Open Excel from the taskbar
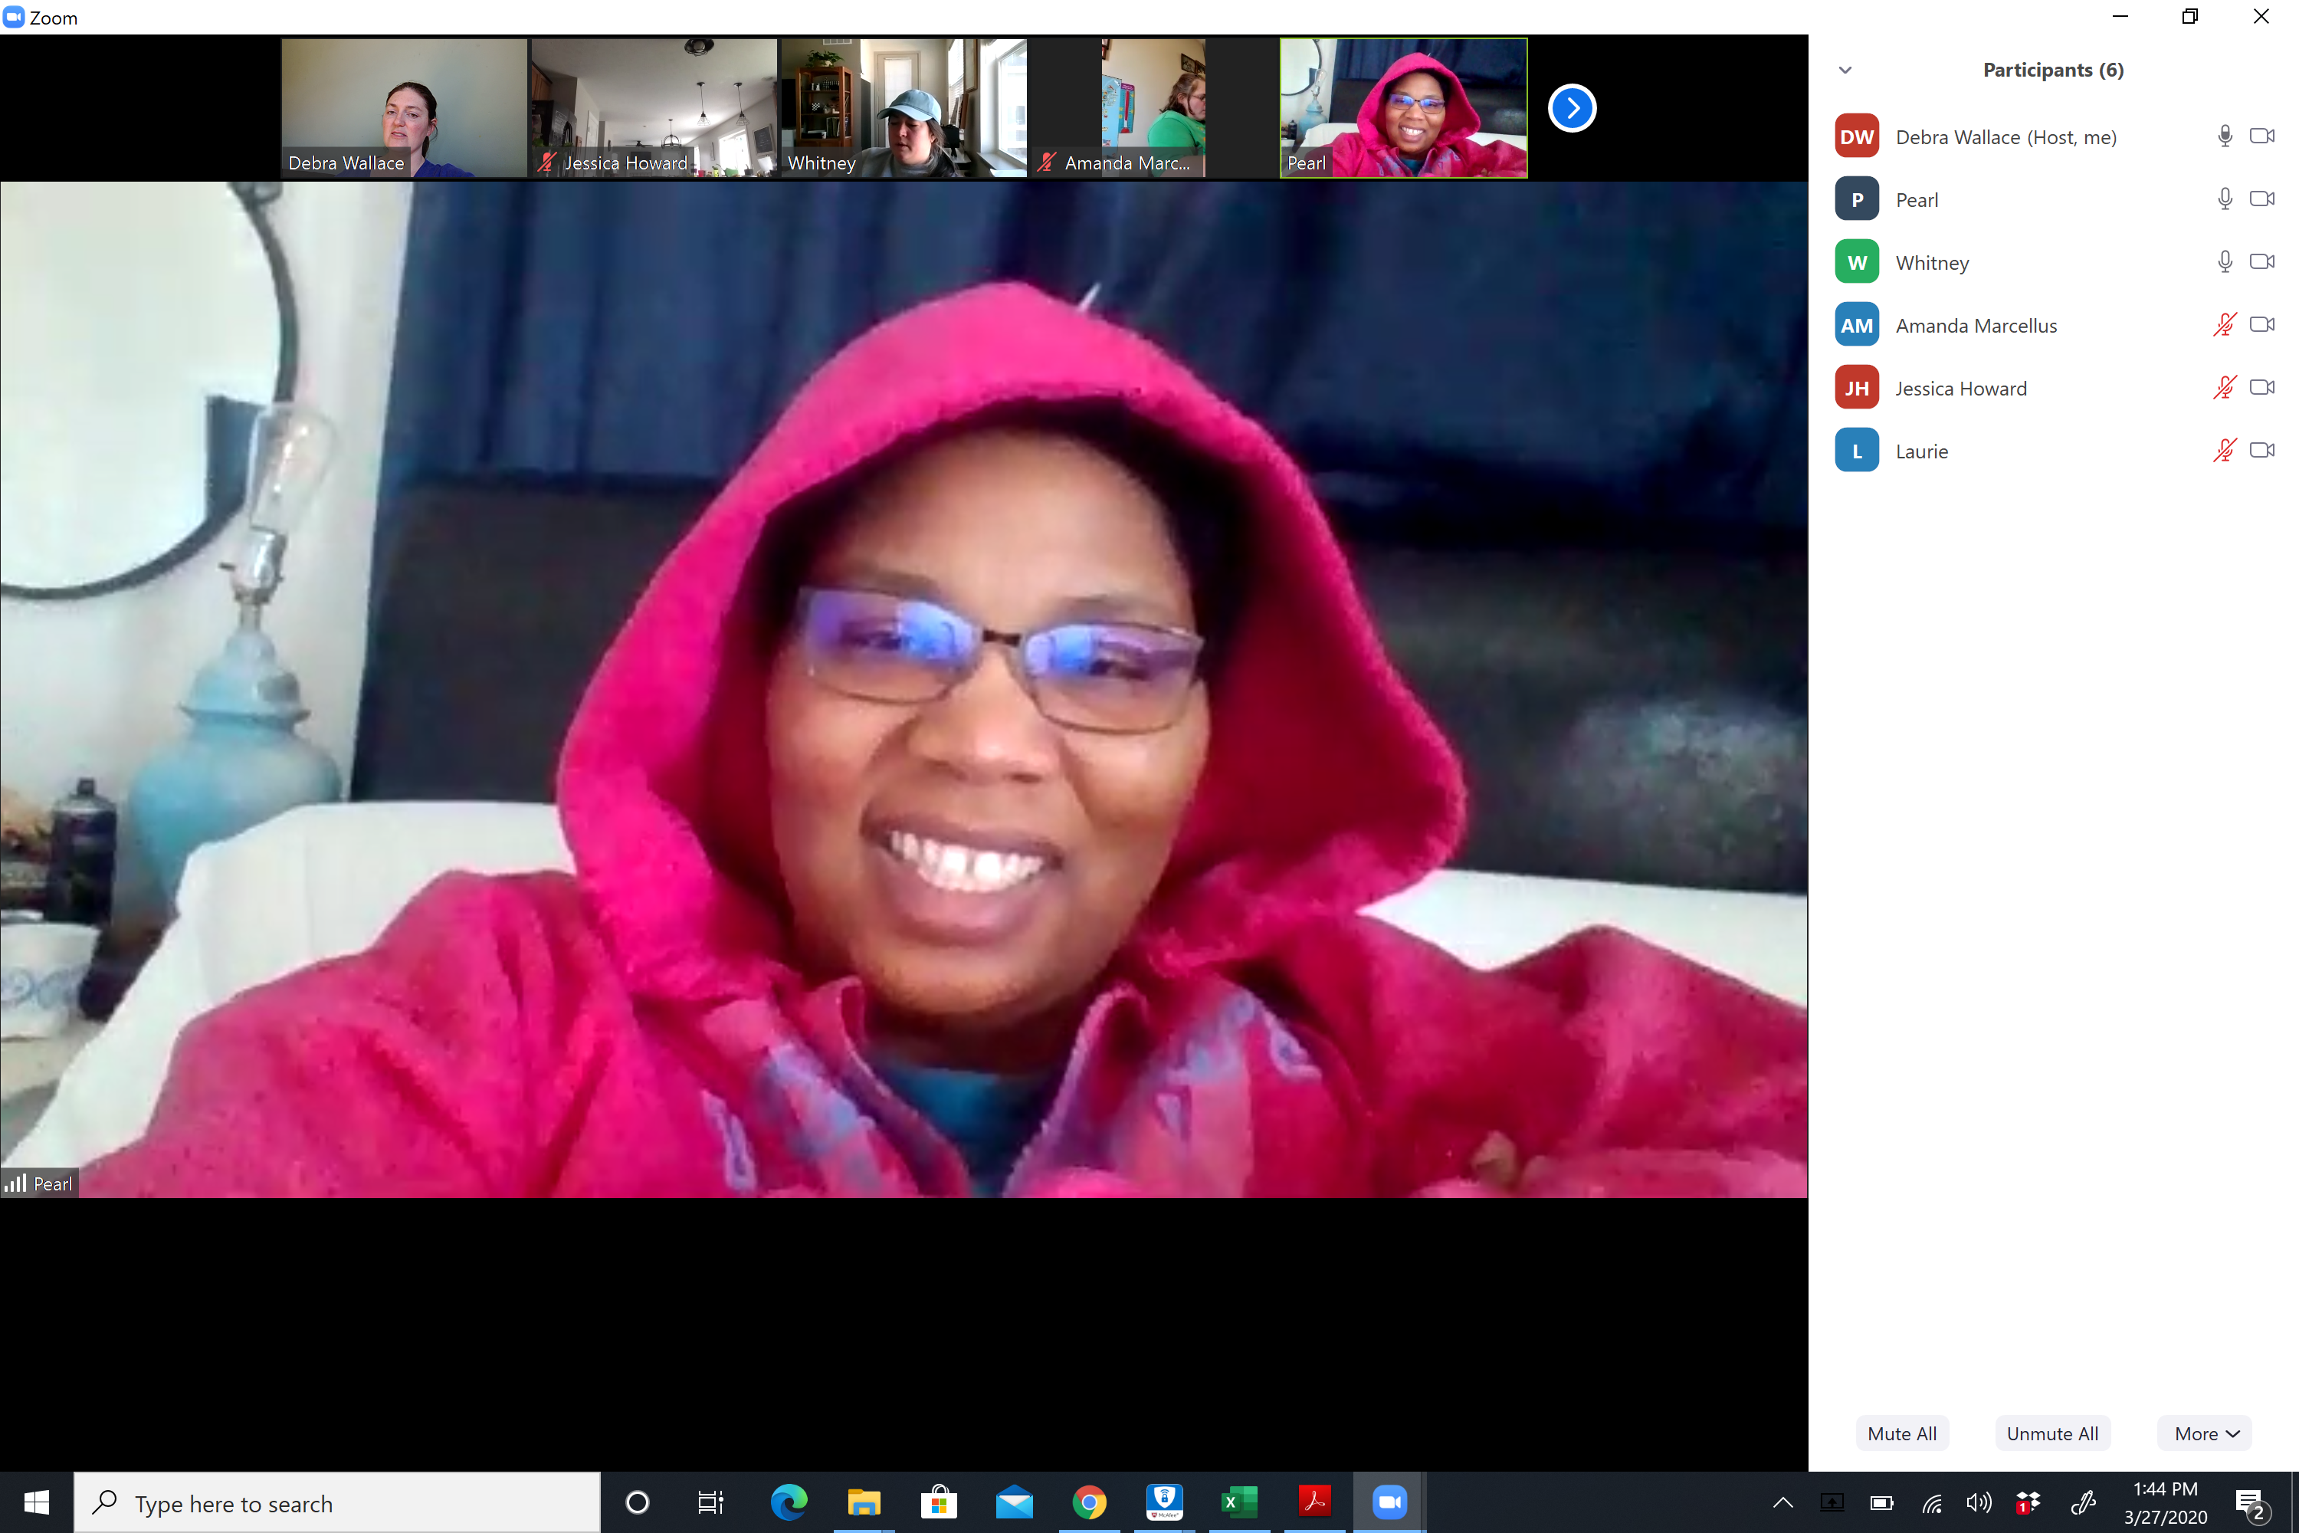Viewport: 2299px width, 1533px height. pyautogui.click(x=1238, y=1502)
